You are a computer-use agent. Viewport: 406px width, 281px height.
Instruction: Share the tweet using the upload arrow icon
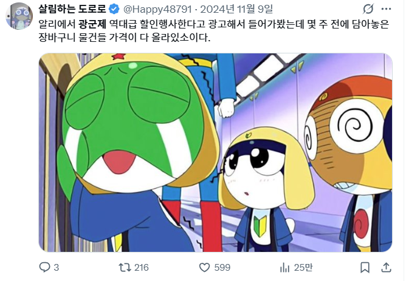(386, 267)
